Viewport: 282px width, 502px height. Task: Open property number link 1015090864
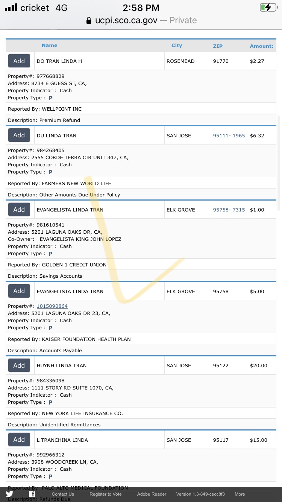pyautogui.click(x=52, y=306)
